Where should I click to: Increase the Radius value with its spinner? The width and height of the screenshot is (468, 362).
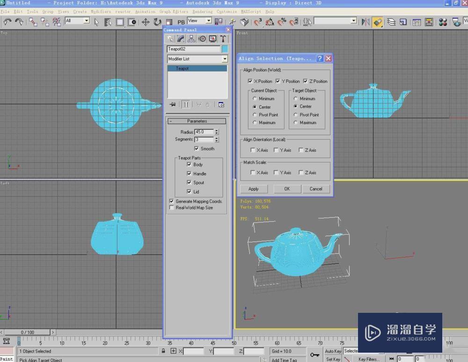click(216, 130)
